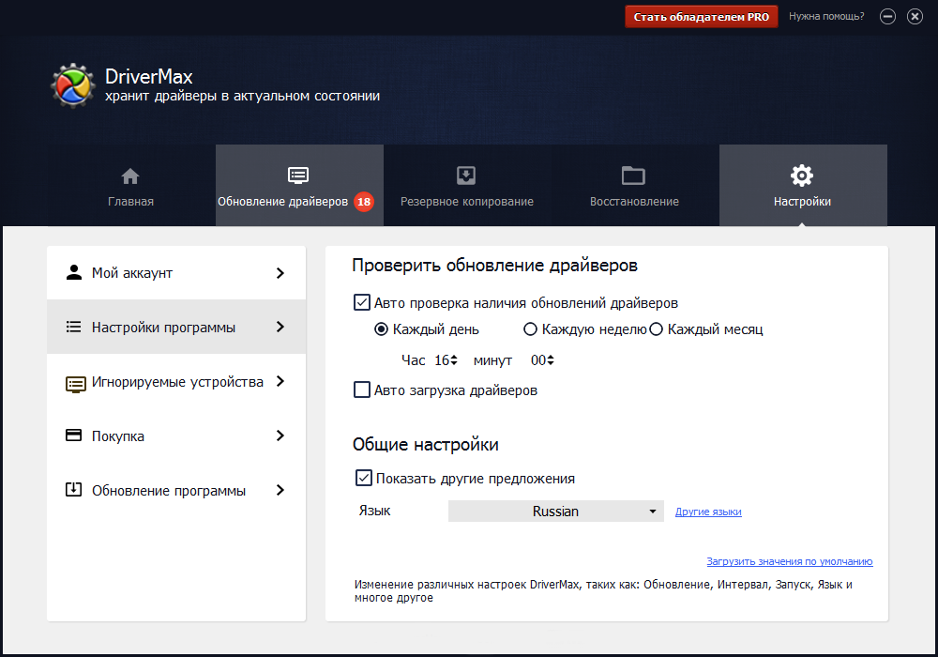Click the red 18 updates badge

coord(364,202)
